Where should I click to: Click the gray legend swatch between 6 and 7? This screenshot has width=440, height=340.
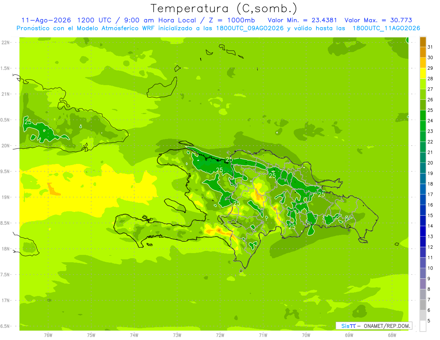click(423, 305)
